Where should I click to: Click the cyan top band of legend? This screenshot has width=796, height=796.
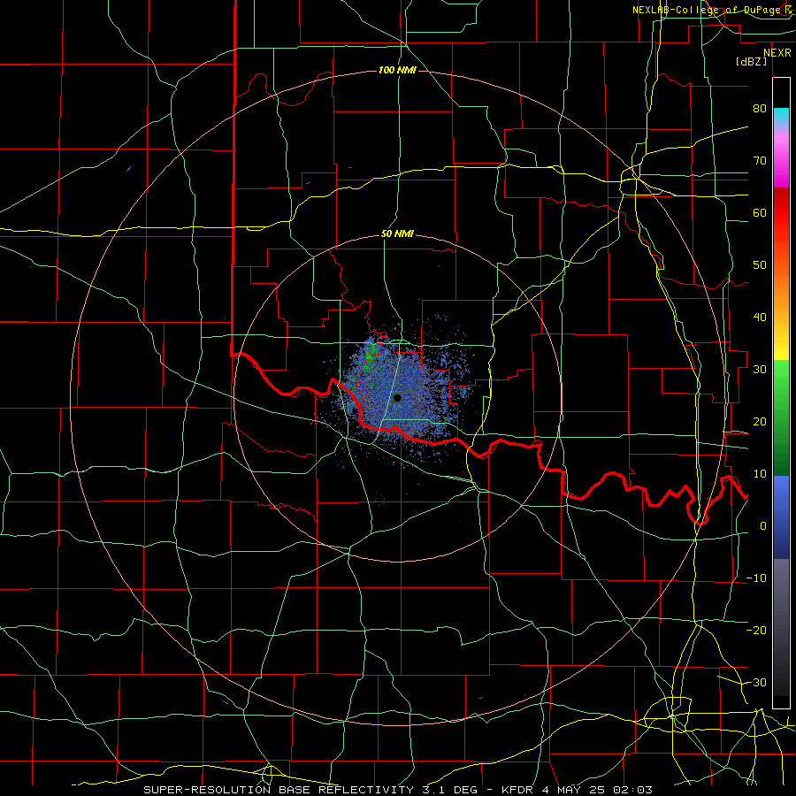781,117
